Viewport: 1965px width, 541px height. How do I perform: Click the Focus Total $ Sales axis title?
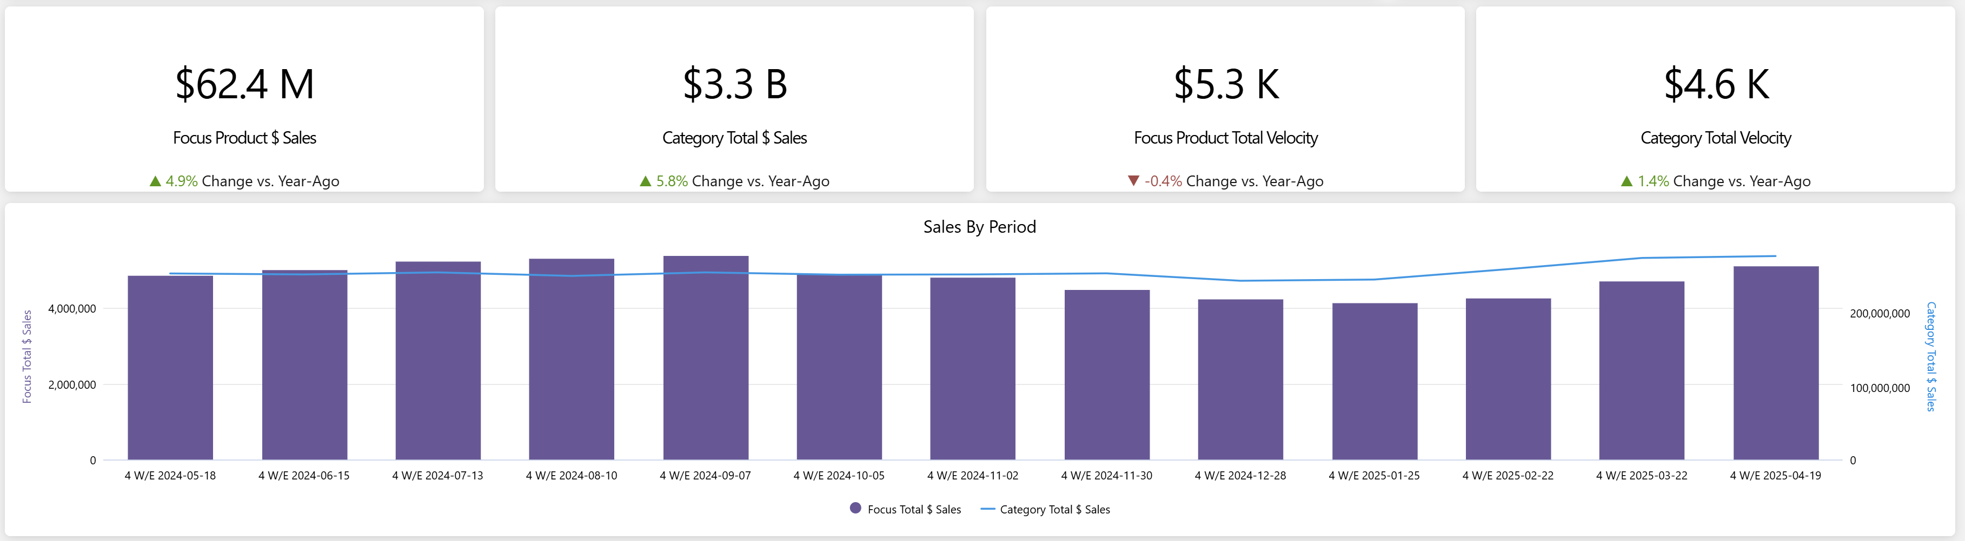tap(26, 356)
